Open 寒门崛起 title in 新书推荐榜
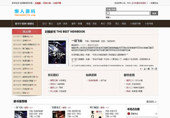The height and width of the screenshot is (118, 170). [x=94, y=108]
